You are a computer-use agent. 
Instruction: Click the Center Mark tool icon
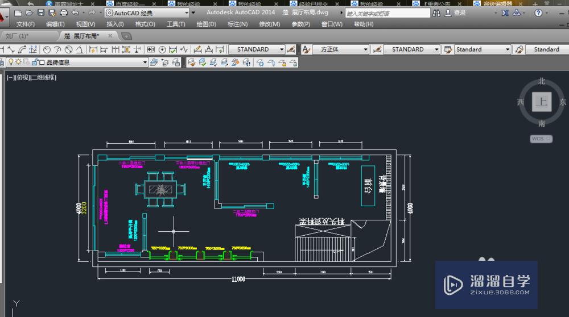click(x=163, y=50)
